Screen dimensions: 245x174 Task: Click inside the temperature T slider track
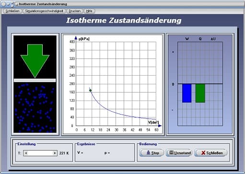(x=40, y=153)
